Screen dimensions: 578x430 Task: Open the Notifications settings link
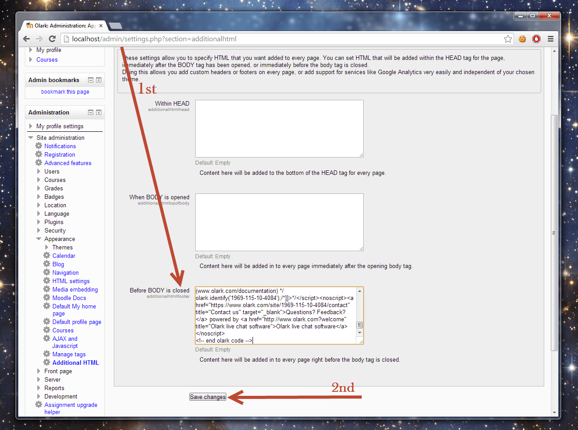coord(60,146)
